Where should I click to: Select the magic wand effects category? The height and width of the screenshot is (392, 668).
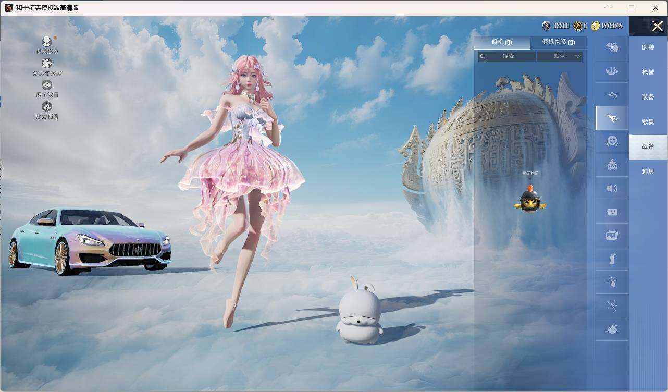click(612, 306)
